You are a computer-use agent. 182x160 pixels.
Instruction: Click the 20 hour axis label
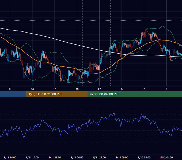coord(77,89)
